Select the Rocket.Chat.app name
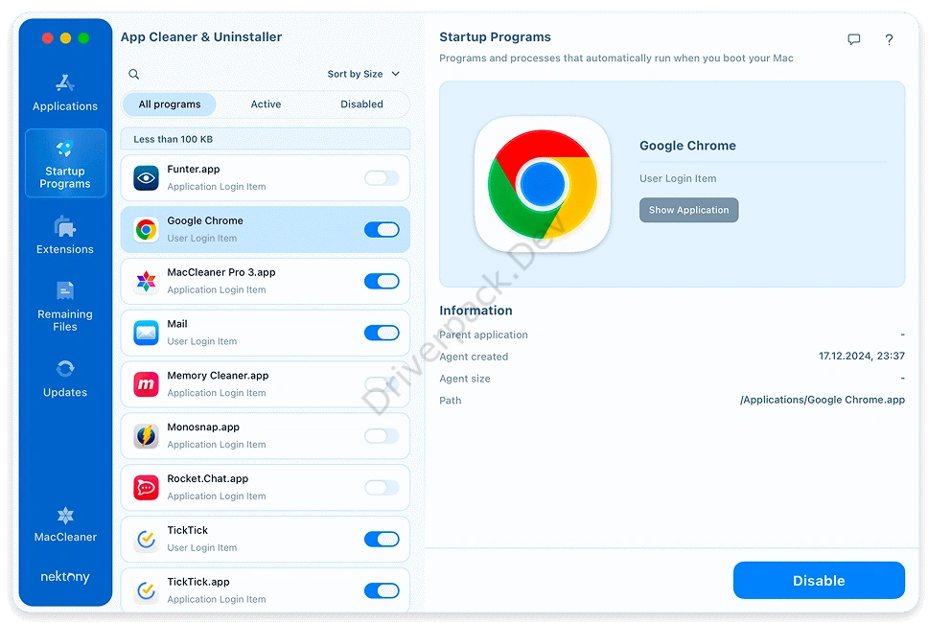928x623 pixels. coord(208,478)
